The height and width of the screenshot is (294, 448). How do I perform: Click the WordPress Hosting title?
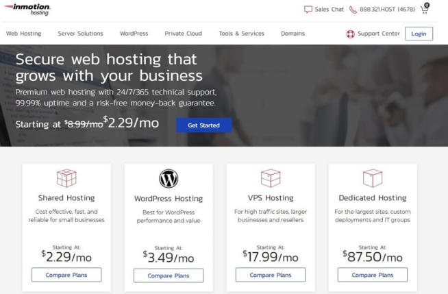coord(169,199)
